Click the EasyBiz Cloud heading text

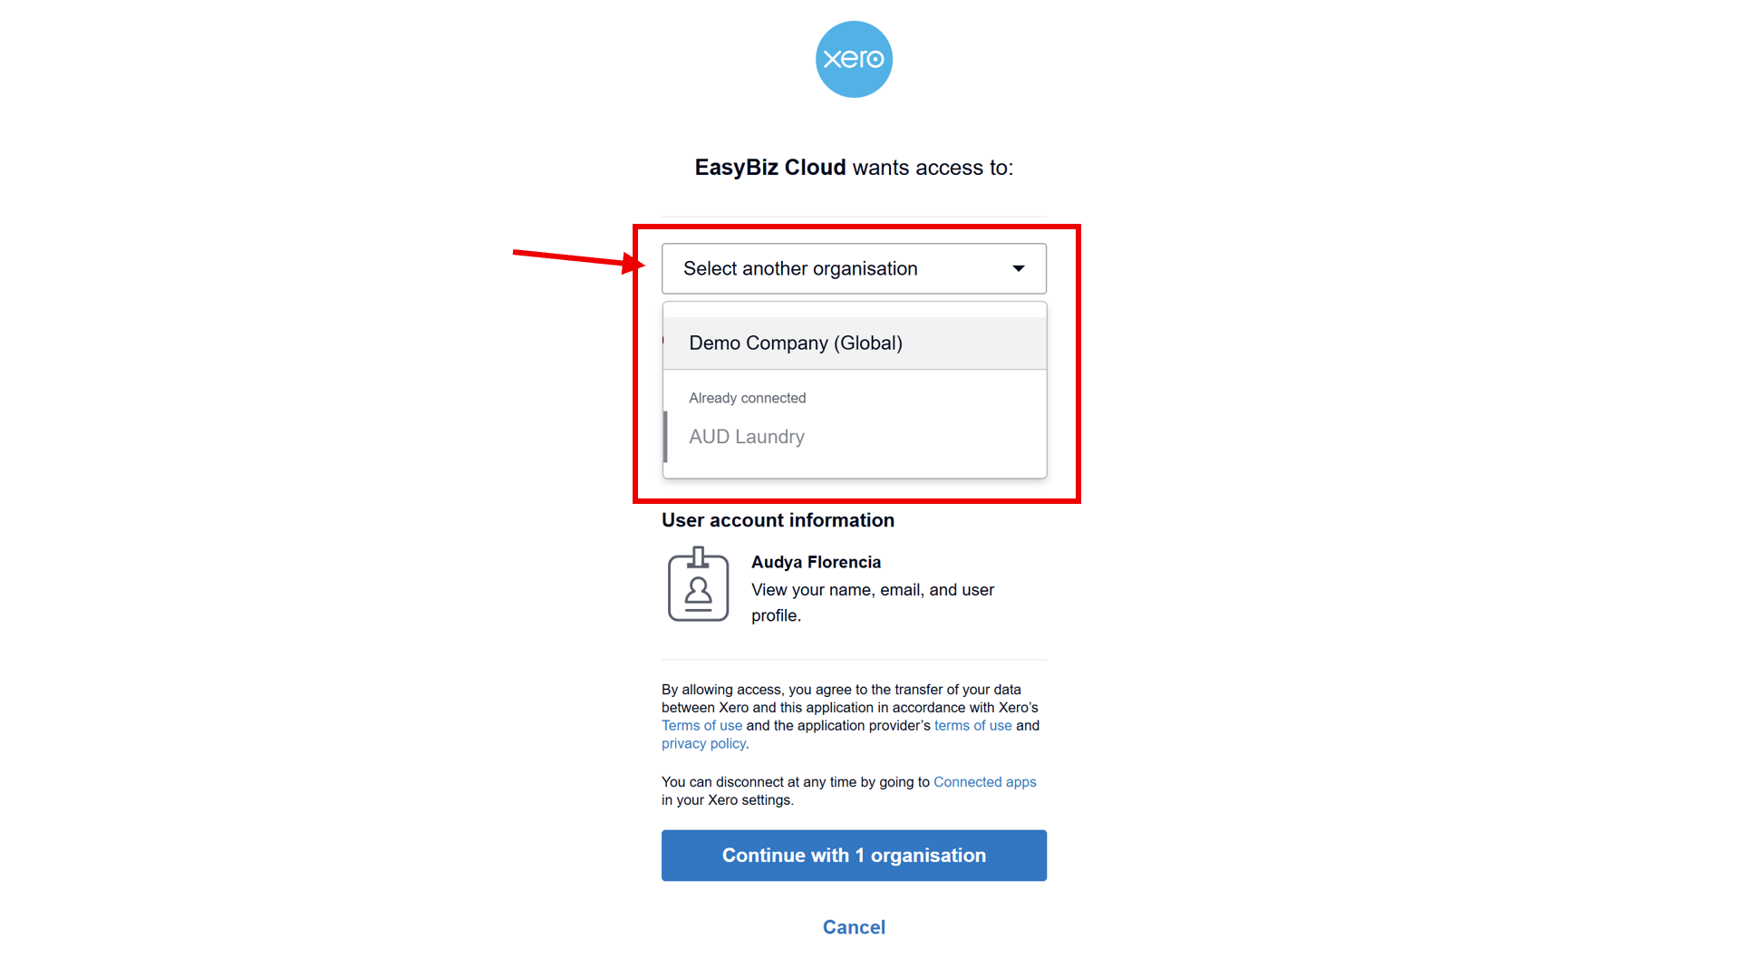tap(769, 168)
